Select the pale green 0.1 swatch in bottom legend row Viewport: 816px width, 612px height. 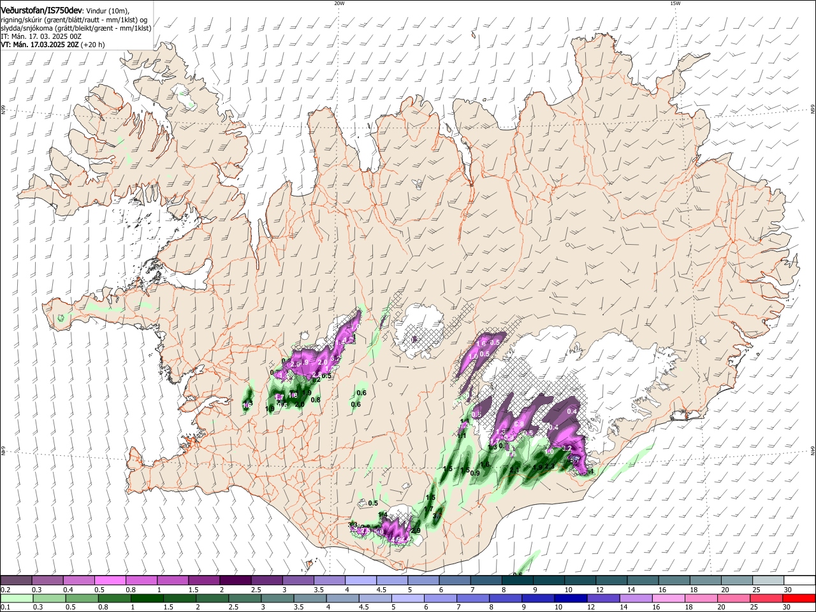[x=17, y=599]
